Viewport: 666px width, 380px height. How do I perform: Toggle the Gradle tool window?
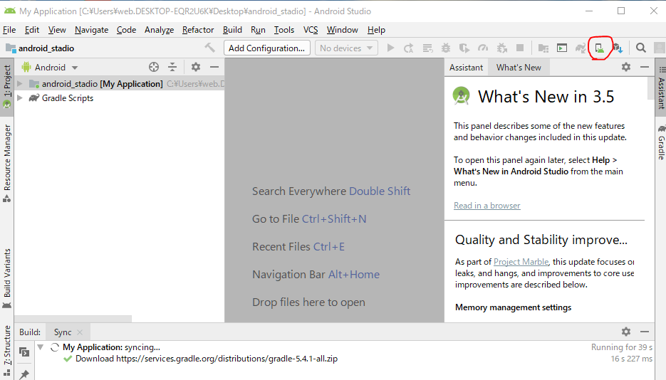pyautogui.click(x=660, y=142)
